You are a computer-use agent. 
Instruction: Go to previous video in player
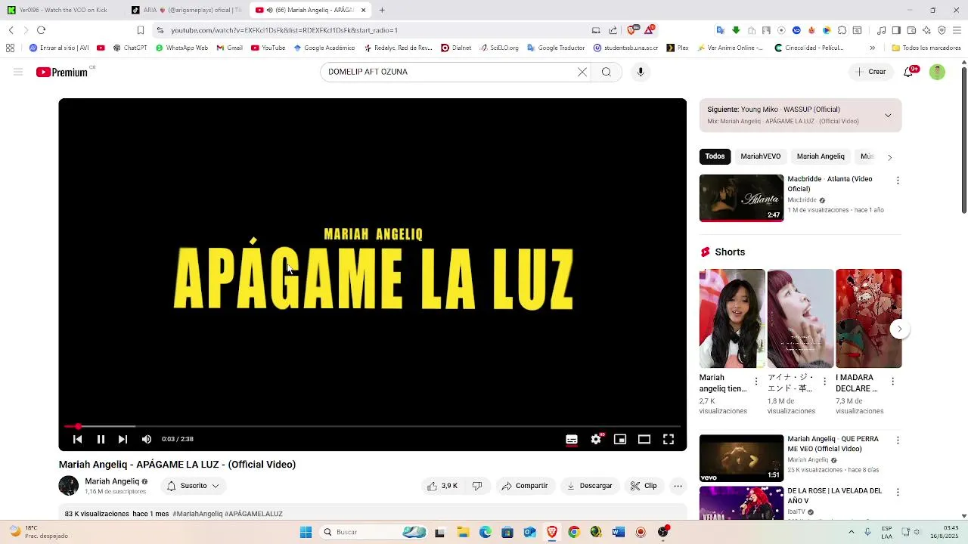[x=77, y=439]
